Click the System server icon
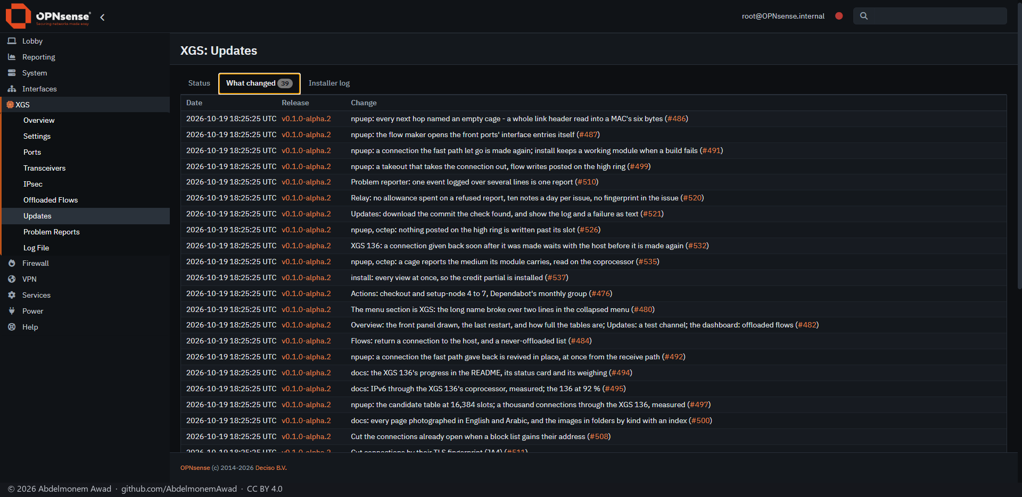The height and width of the screenshot is (497, 1022). pyautogui.click(x=12, y=73)
